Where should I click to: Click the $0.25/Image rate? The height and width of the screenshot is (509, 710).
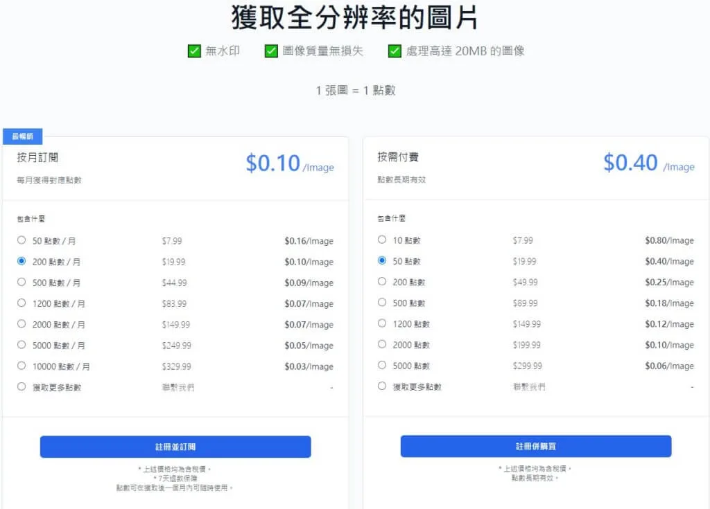[669, 283]
